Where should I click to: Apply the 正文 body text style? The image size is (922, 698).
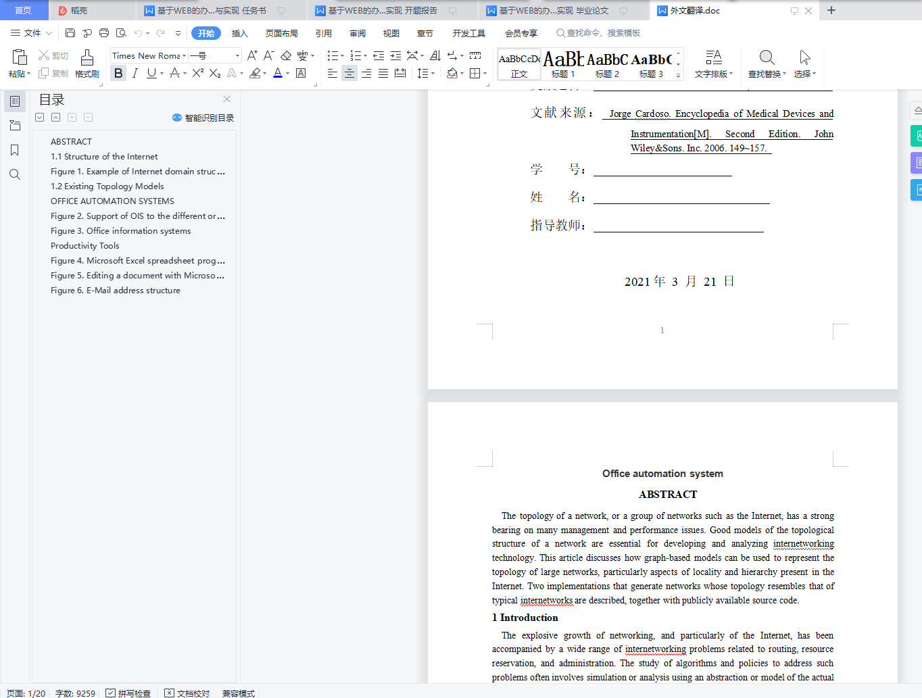(x=519, y=64)
